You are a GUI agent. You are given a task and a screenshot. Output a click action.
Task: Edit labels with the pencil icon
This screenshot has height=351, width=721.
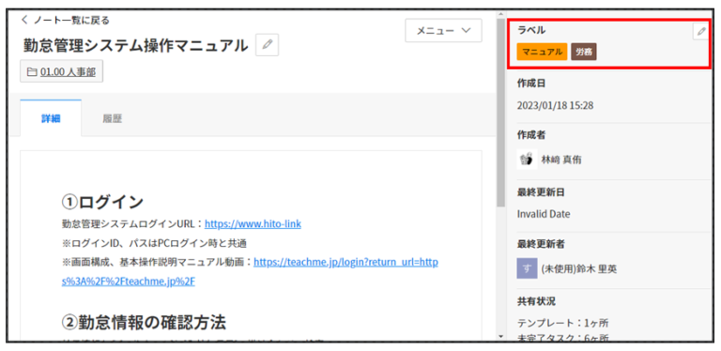(x=701, y=31)
